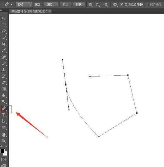164x167 pixels.
Task: Switch to the 未标题-1 document tab
Action: point(29,11)
